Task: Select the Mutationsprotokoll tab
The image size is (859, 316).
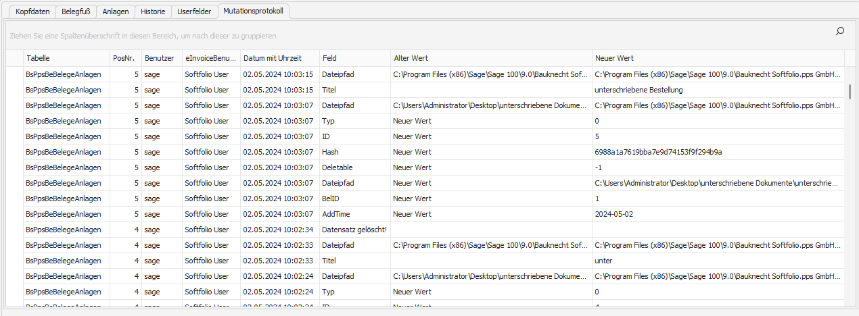Action: (x=254, y=11)
